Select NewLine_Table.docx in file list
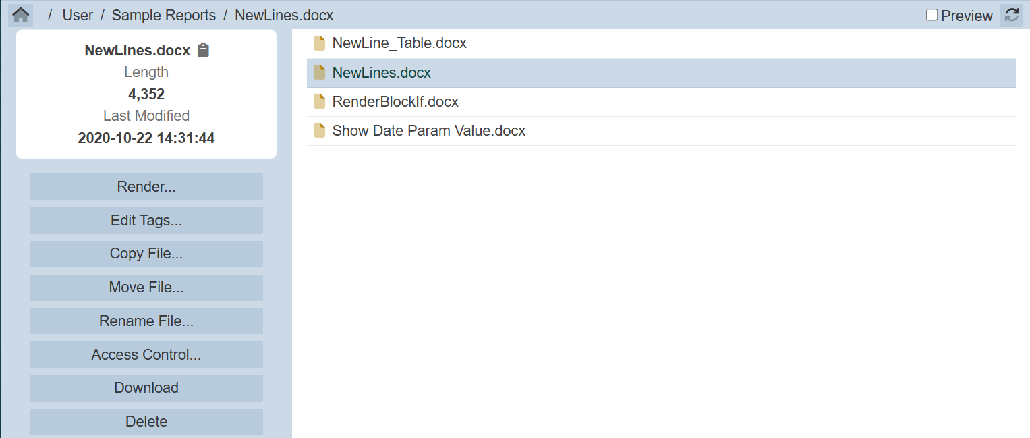 coord(399,44)
